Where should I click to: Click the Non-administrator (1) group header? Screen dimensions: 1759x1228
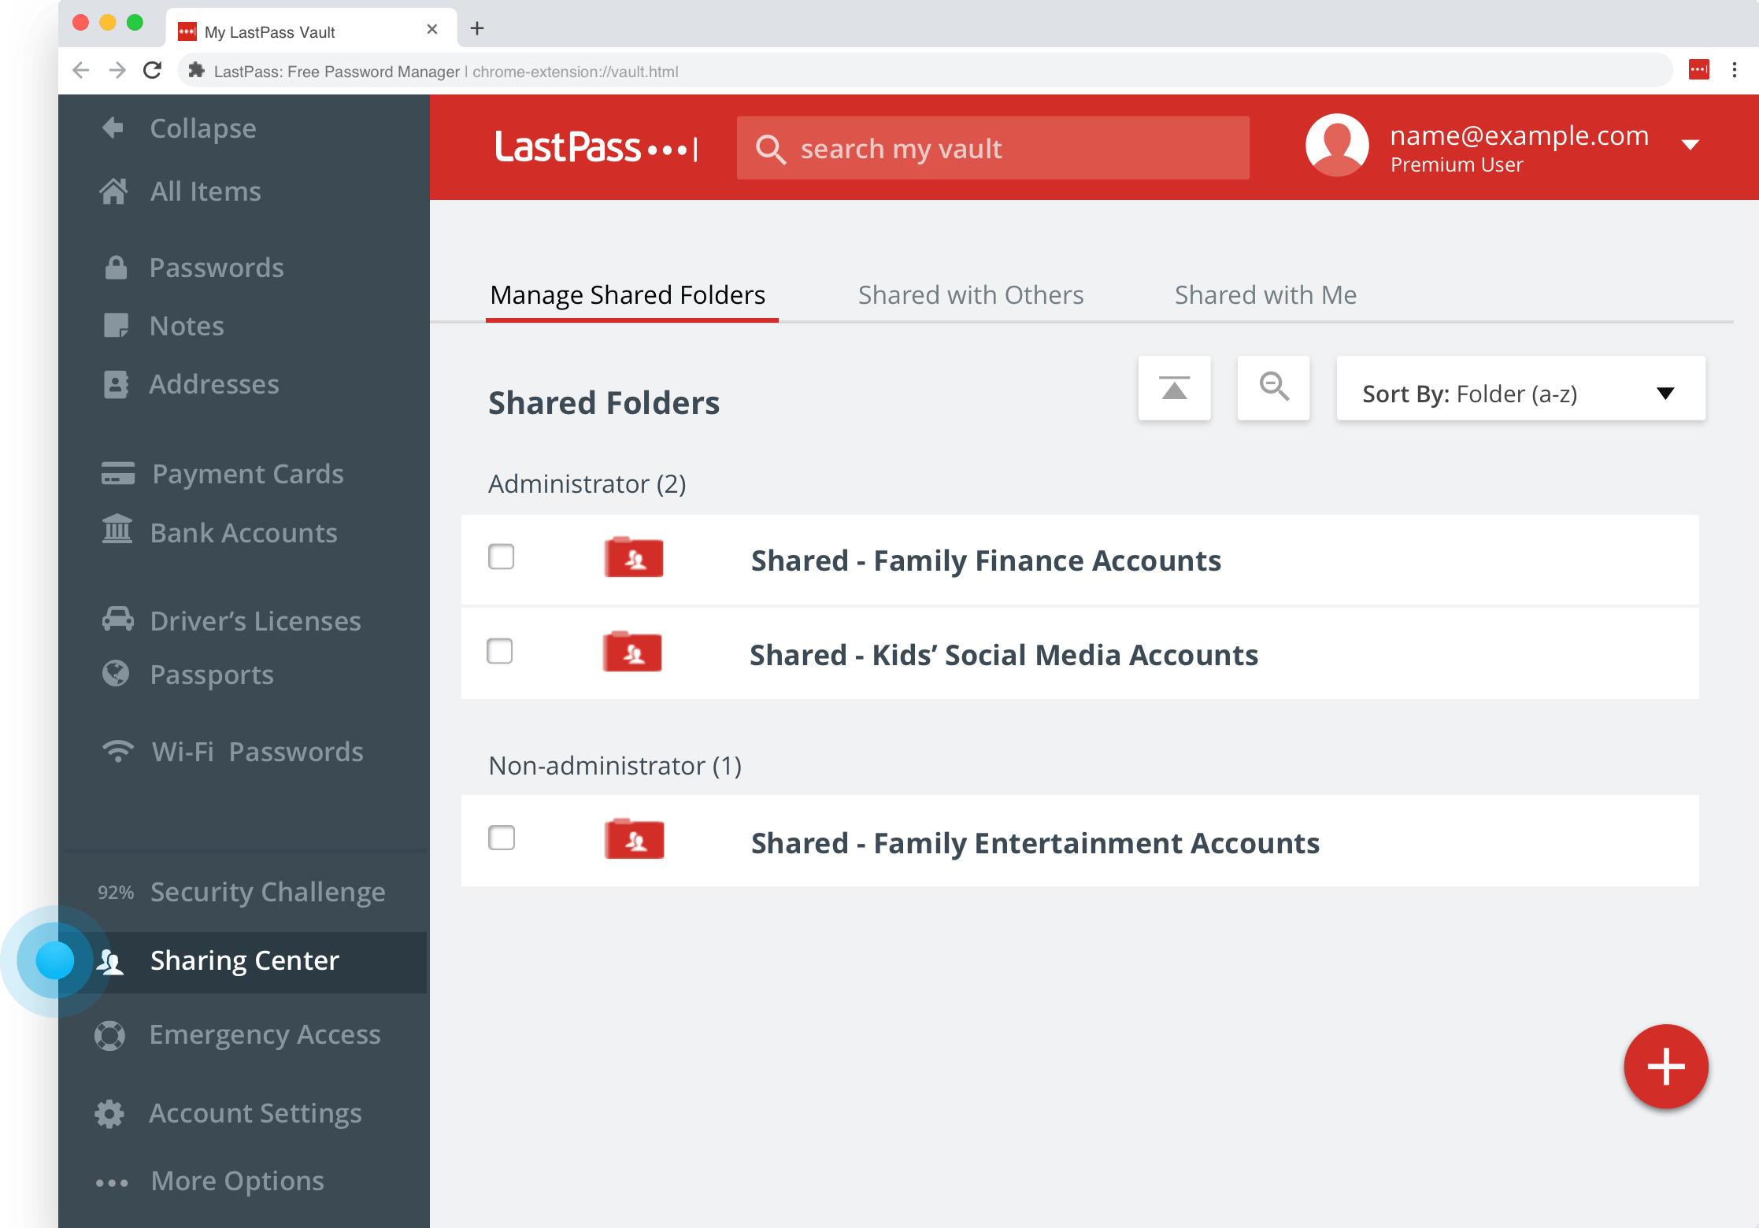pyautogui.click(x=615, y=766)
